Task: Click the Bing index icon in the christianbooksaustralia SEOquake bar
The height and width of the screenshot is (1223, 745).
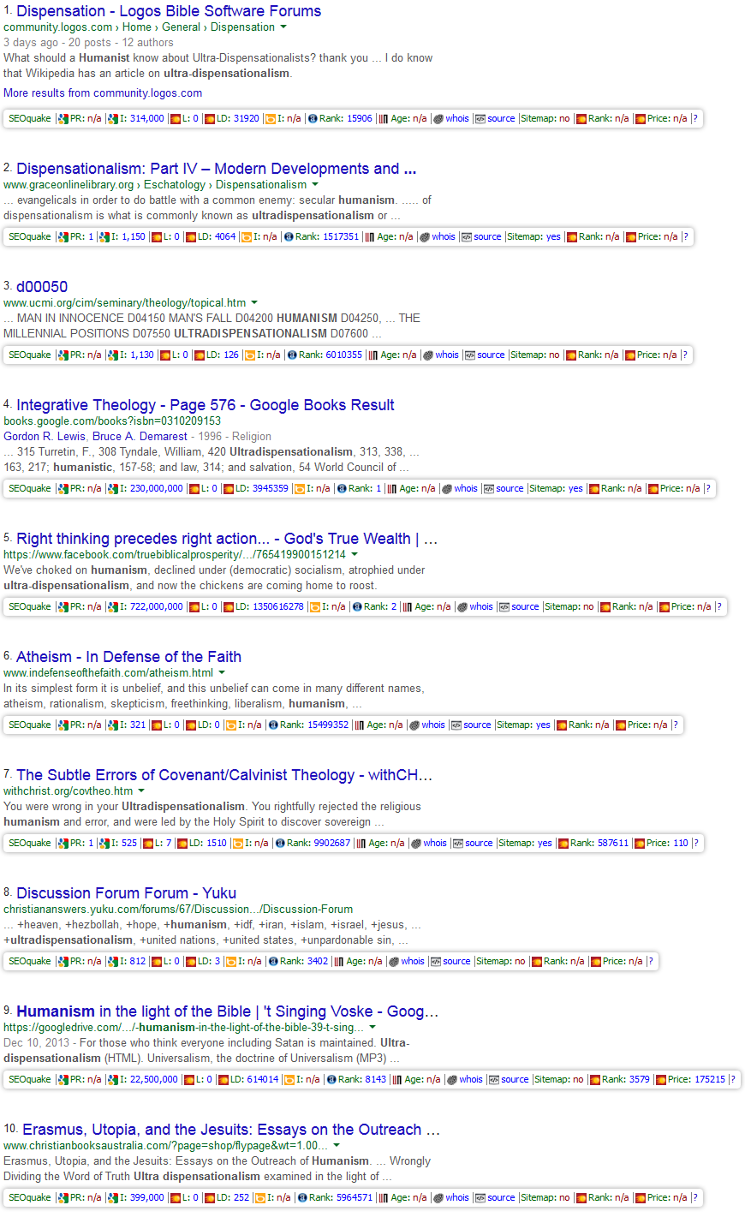Action: (259, 1198)
